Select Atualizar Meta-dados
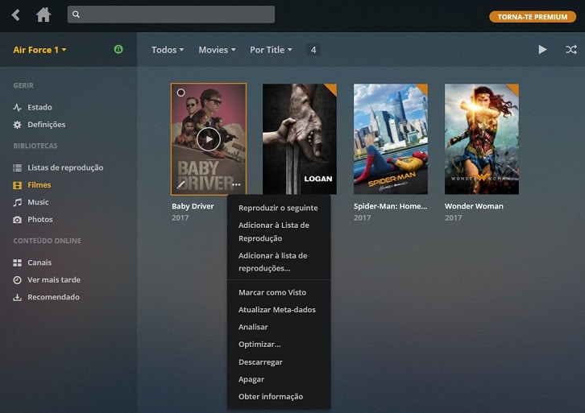The width and height of the screenshot is (585, 413). coord(278,310)
